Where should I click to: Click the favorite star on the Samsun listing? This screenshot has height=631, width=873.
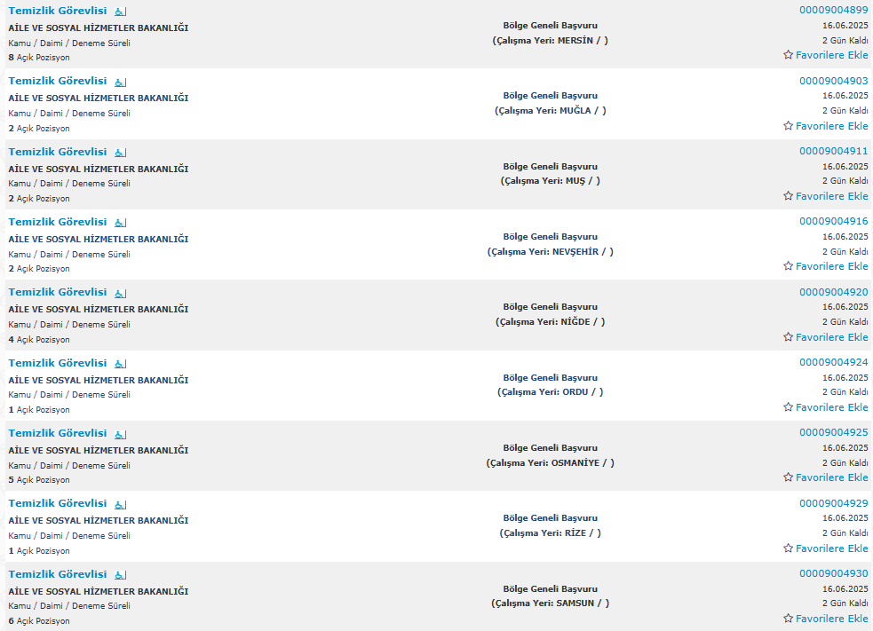pos(788,619)
